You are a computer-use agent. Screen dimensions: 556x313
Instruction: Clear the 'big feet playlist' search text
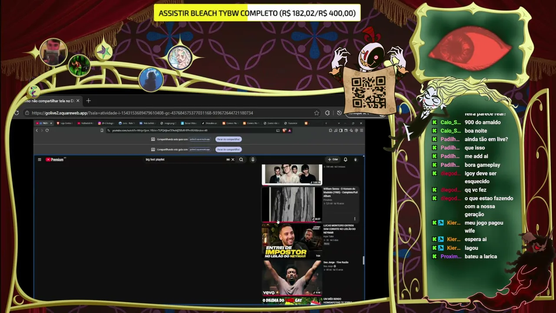point(233,160)
